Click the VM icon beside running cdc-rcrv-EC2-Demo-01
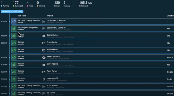Image resolution: width=174 pixels, height=96 pixels. (x=44, y=21)
